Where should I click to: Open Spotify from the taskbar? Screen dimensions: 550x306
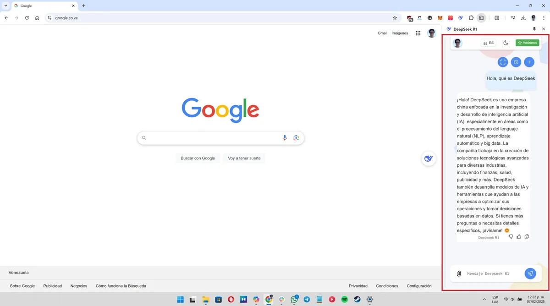pyautogui.click(x=344, y=299)
